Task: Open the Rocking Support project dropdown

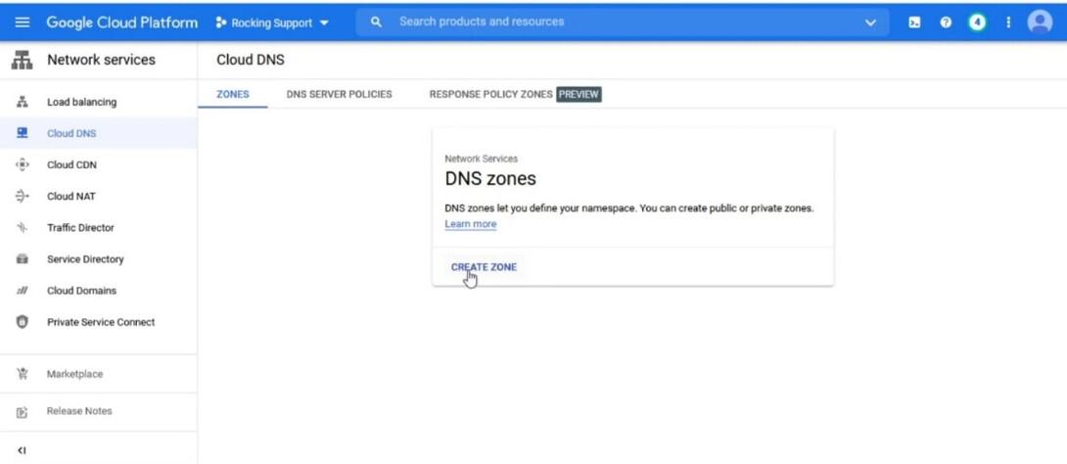Action: pyautogui.click(x=272, y=23)
